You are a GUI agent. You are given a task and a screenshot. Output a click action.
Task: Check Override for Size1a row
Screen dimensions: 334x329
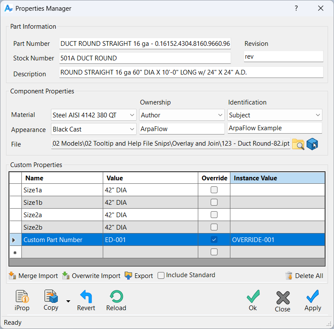click(x=214, y=190)
